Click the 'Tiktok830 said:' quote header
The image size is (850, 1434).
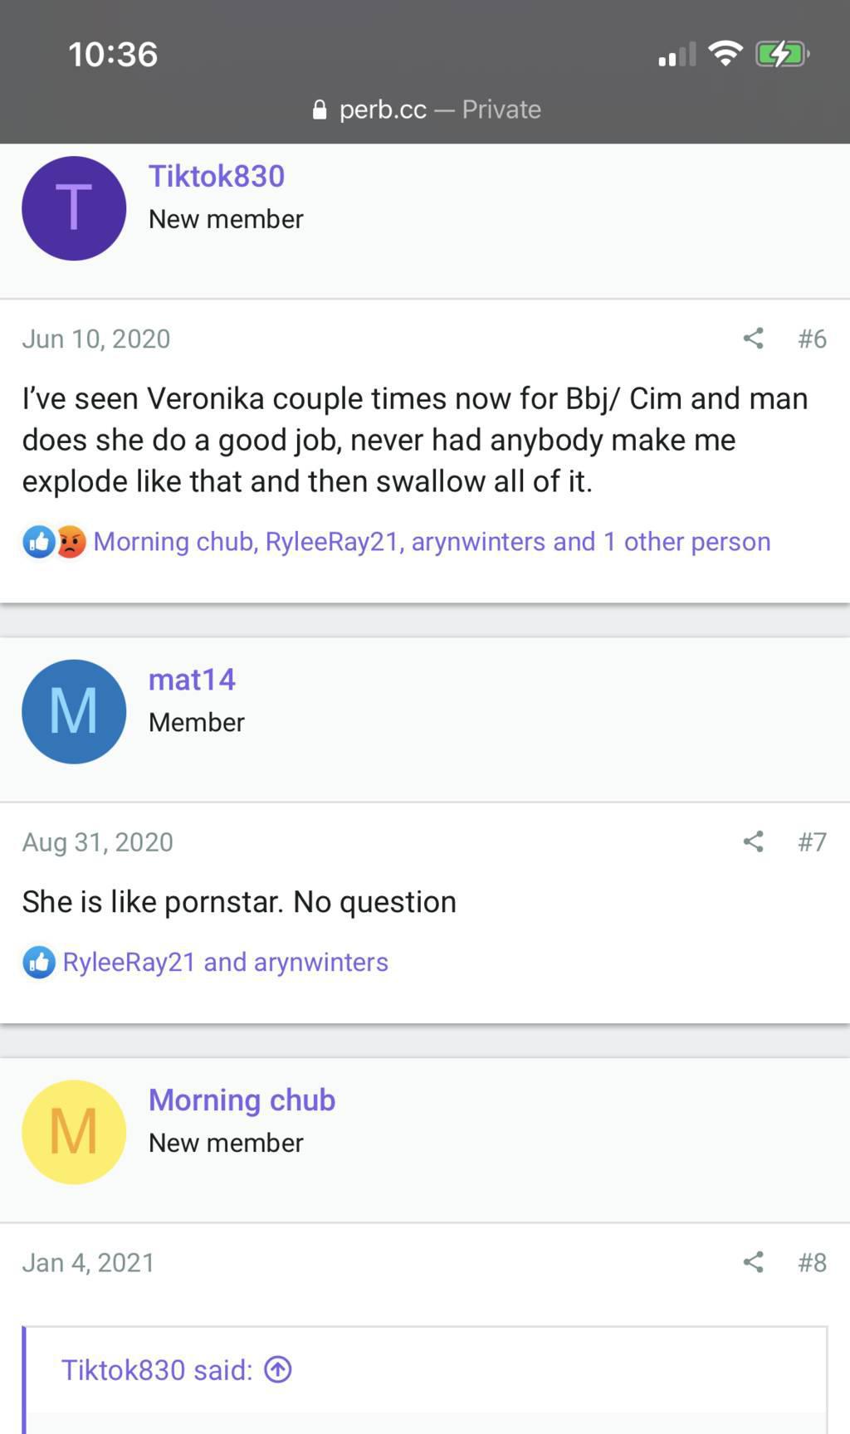pos(157,1369)
